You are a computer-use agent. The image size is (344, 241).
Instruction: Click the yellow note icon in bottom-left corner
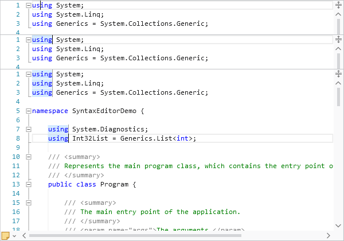[6, 235]
